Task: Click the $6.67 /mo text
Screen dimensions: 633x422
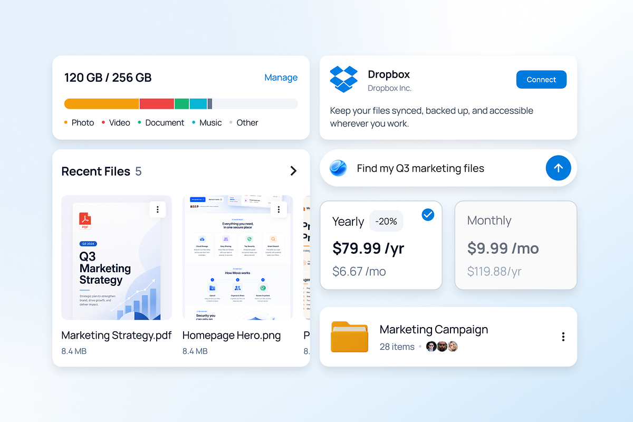Action: coord(359,272)
